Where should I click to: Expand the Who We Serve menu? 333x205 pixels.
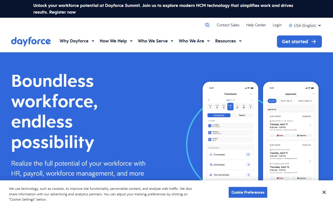click(155, 41)
